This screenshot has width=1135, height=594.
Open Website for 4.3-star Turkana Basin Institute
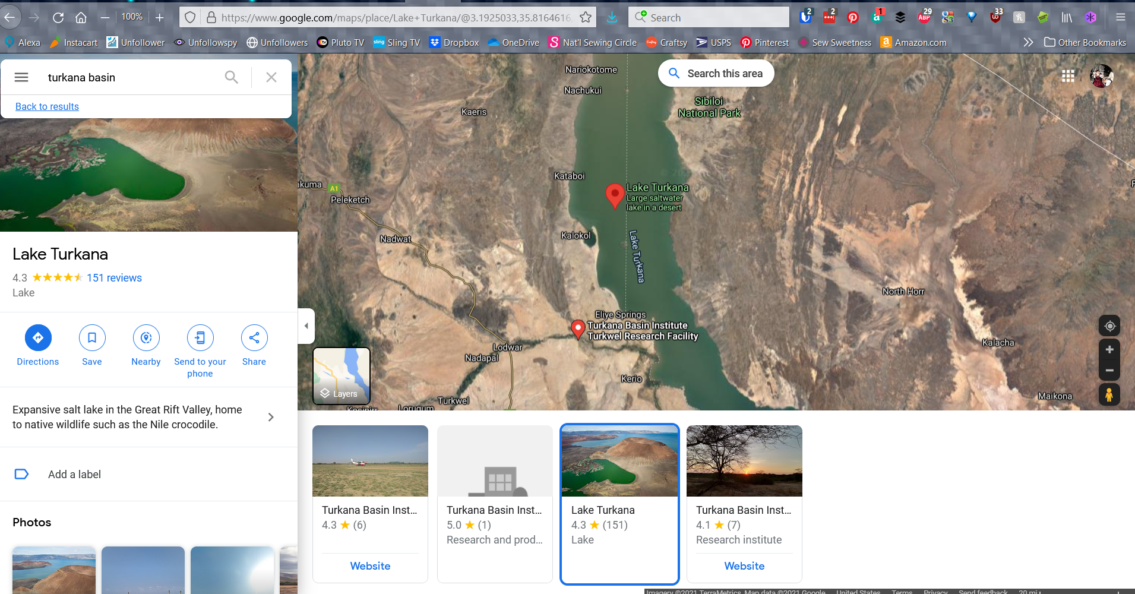pyautogui.click(x=370, y=566)
